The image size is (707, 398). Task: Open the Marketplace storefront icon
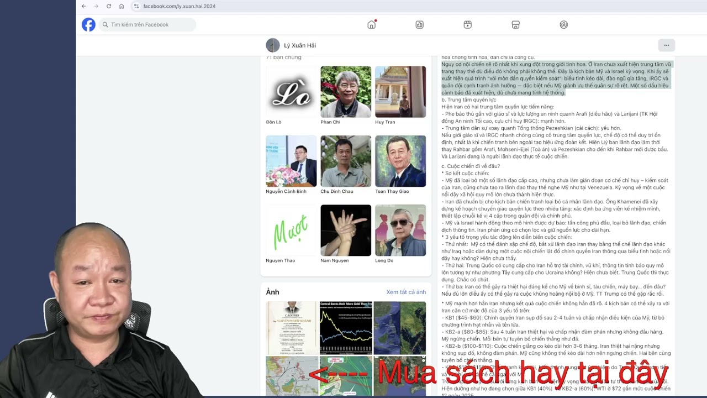click(x=515, y=24)
